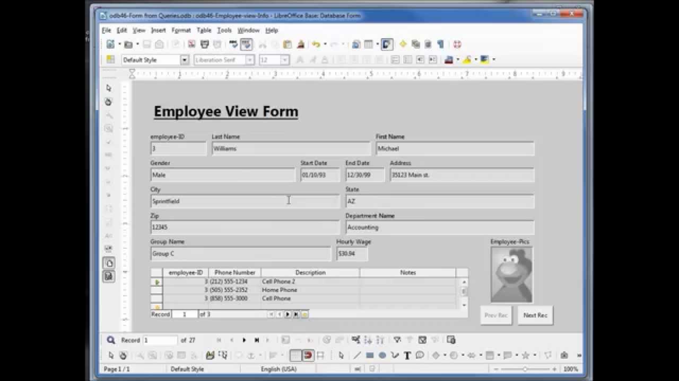Click the Data source as Table icon

tap(451, 340)
